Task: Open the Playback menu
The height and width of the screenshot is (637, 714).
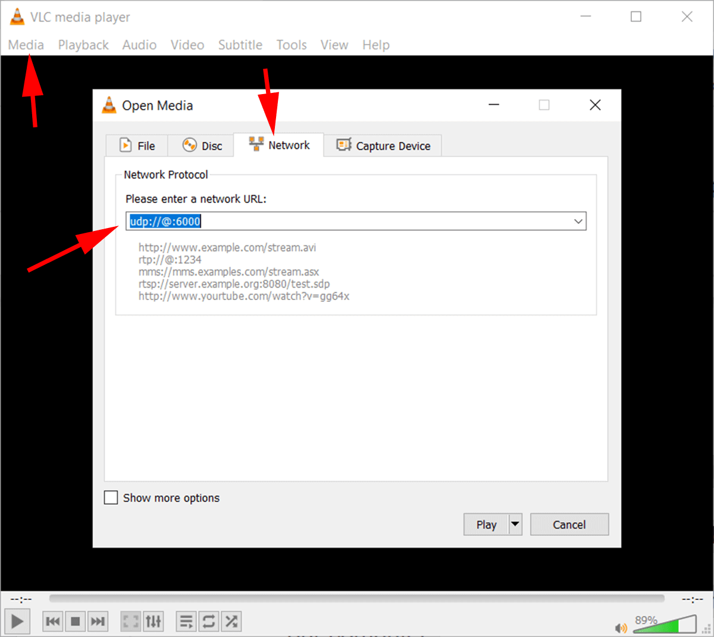Action: 83,45
